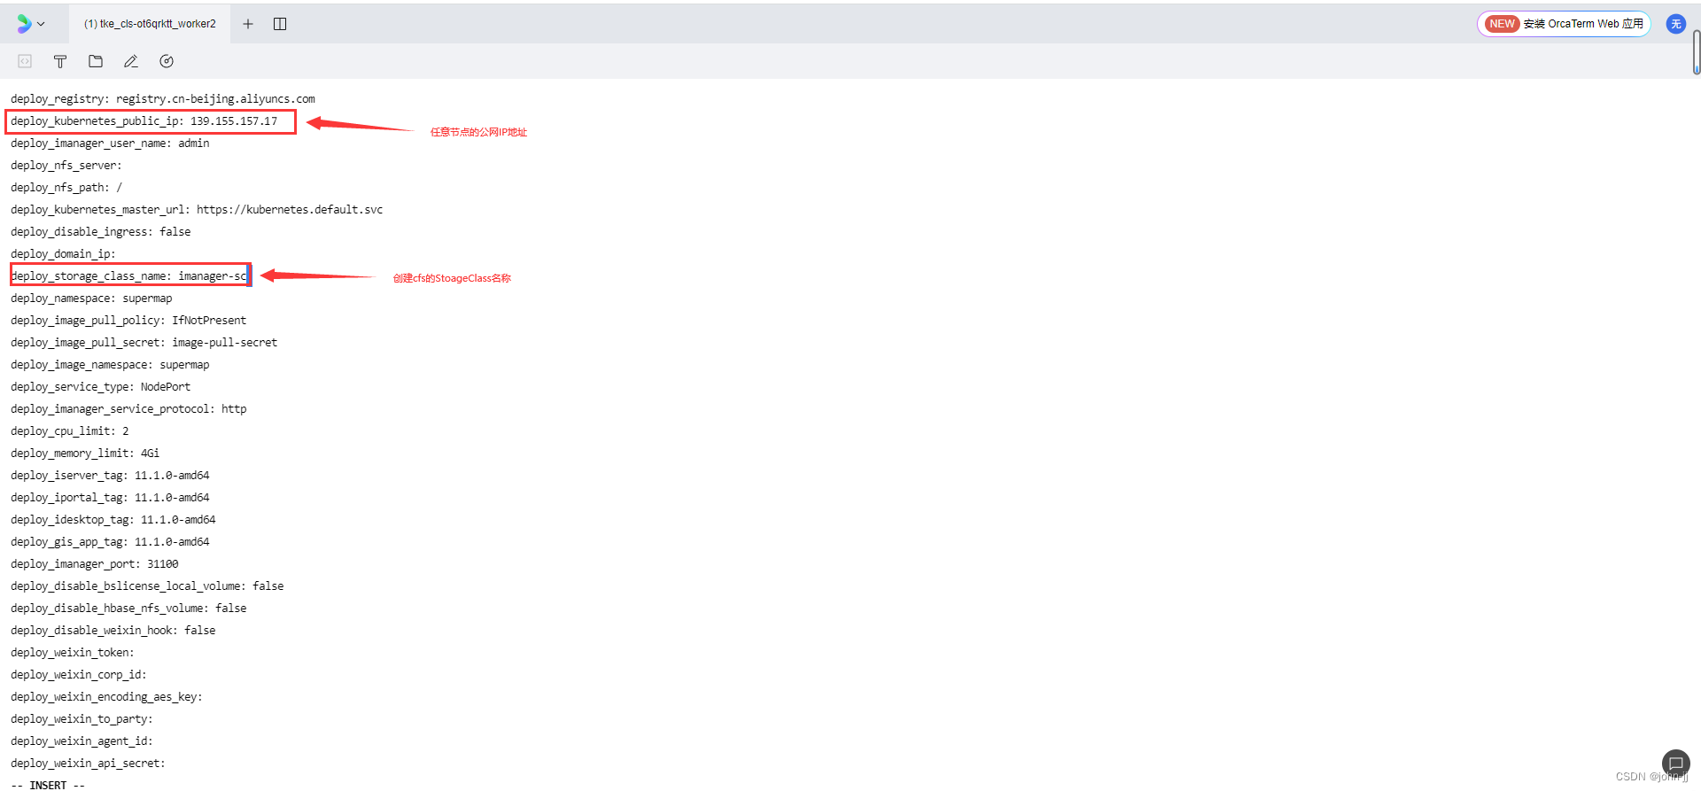Click the deploy_disable_bslicense_local_volume line
Screen dimensions: 1701x791
click(147, 585)
